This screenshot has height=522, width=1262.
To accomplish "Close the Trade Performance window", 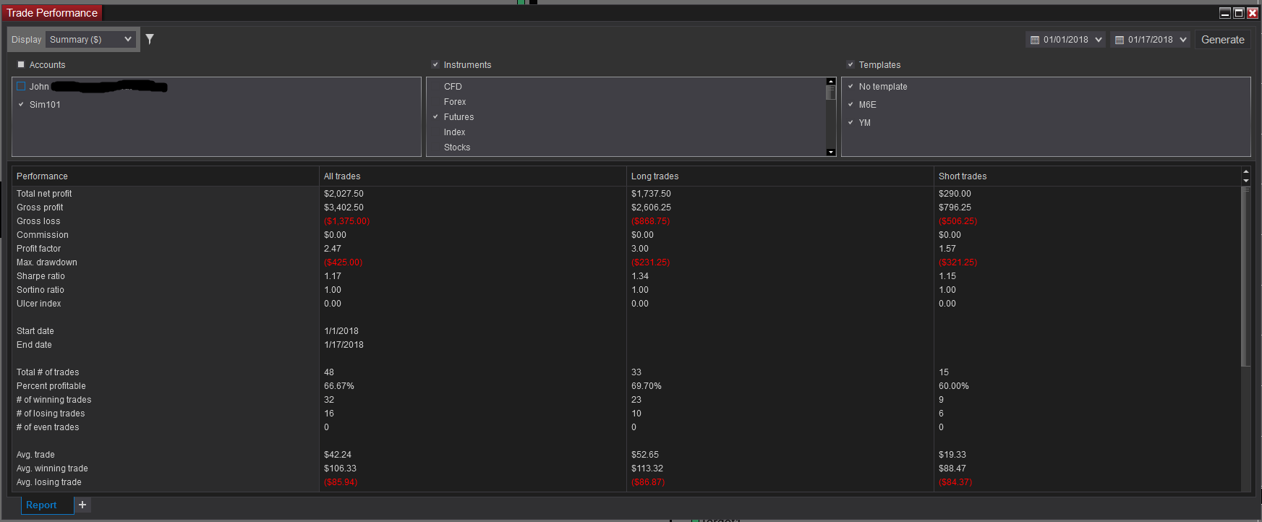I will coord(1253,13).
